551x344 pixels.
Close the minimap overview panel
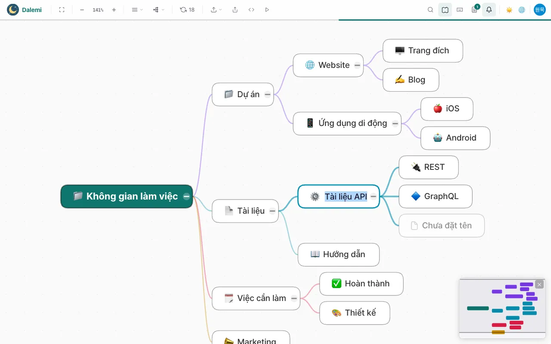pos(539,284)
